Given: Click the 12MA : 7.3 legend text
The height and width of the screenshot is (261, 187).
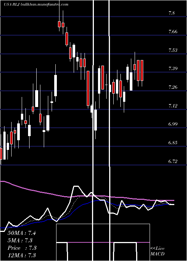Looking at the screenshot, I should point(22,255).
